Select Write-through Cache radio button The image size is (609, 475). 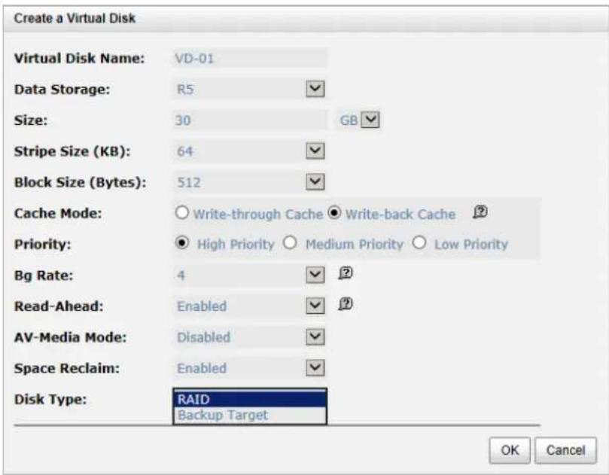[x=181, y=213]
